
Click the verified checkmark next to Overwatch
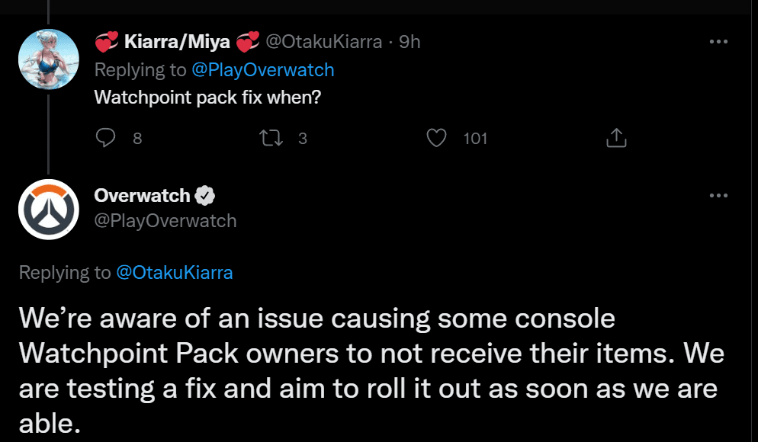[204, 195]
